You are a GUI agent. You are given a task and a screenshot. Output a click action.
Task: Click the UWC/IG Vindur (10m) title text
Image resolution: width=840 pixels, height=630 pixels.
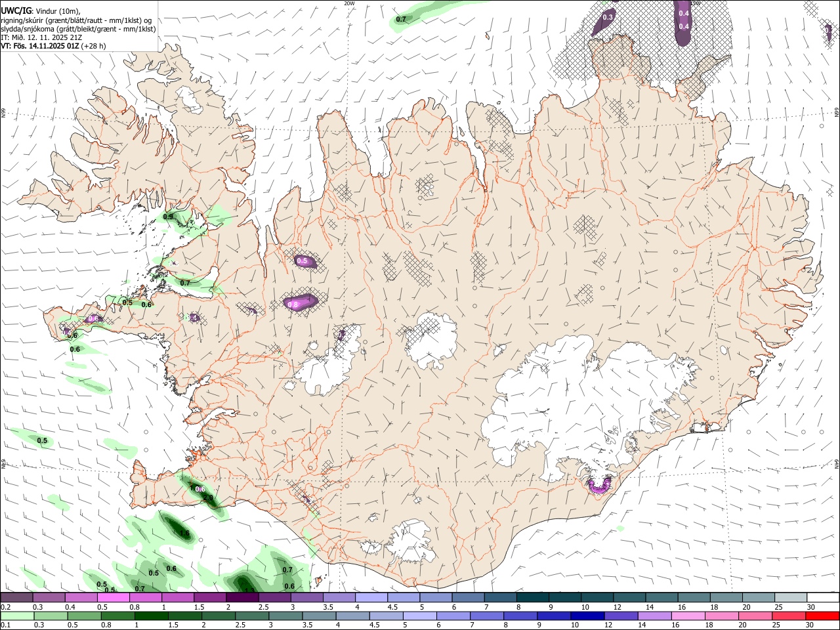[x=41, y=10]
